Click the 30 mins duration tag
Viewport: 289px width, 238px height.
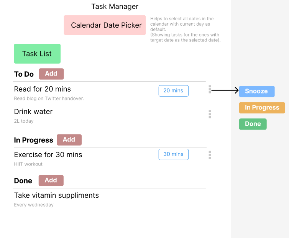[x=173, y=154]
